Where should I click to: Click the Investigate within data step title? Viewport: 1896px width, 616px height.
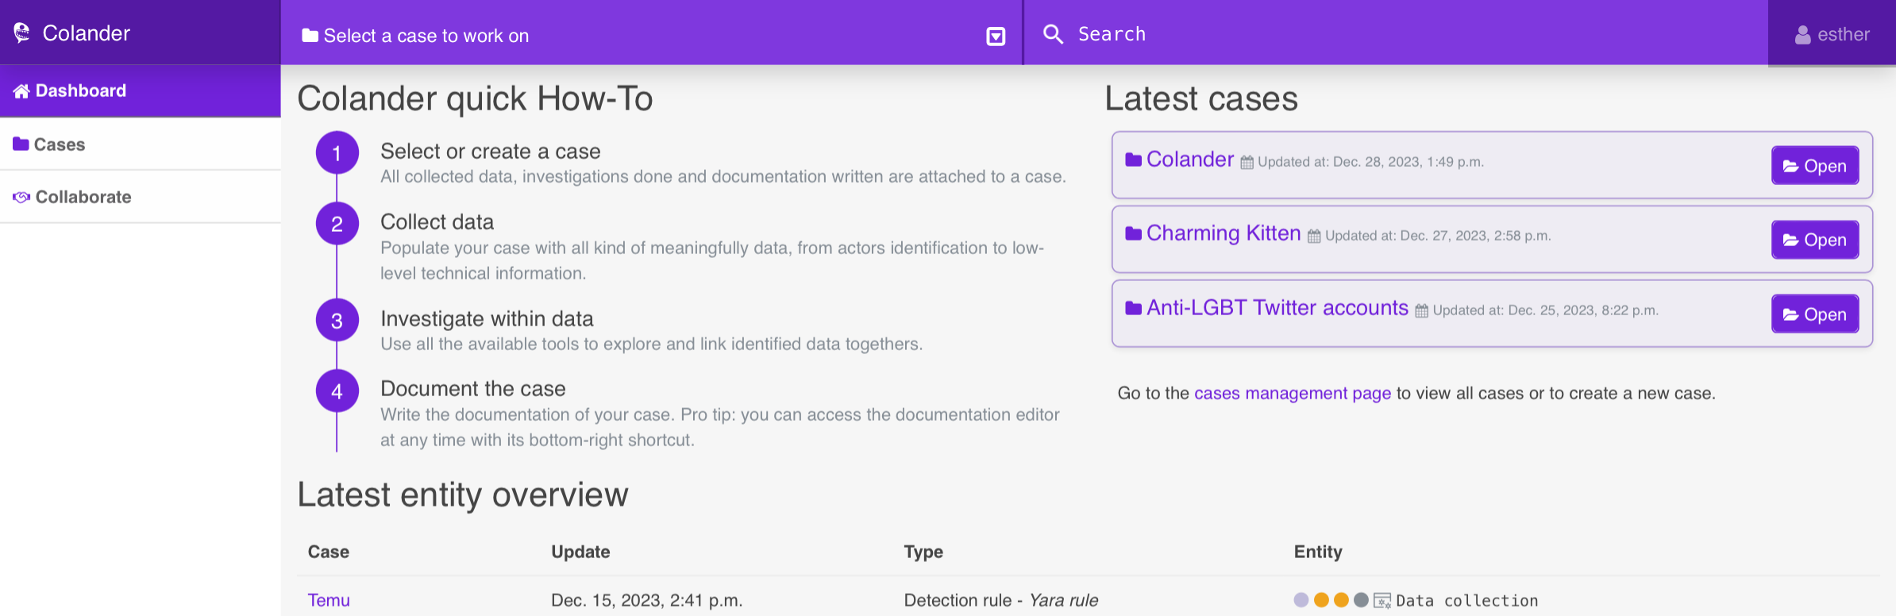point(487,319)
